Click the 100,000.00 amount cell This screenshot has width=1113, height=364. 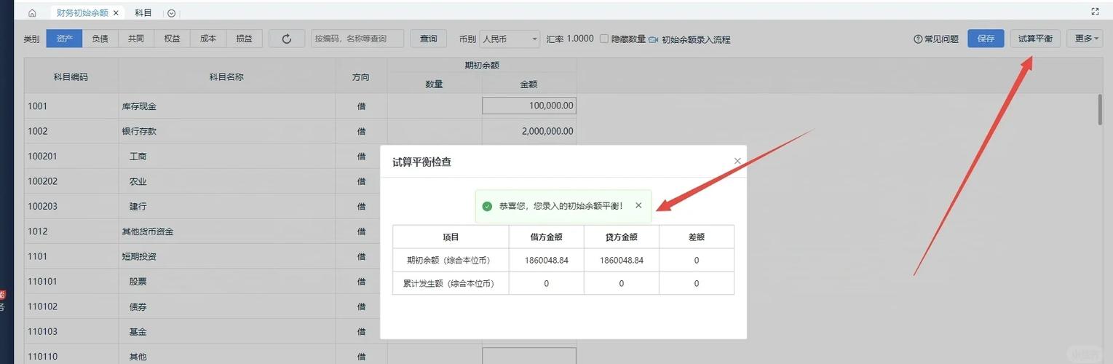529,106
